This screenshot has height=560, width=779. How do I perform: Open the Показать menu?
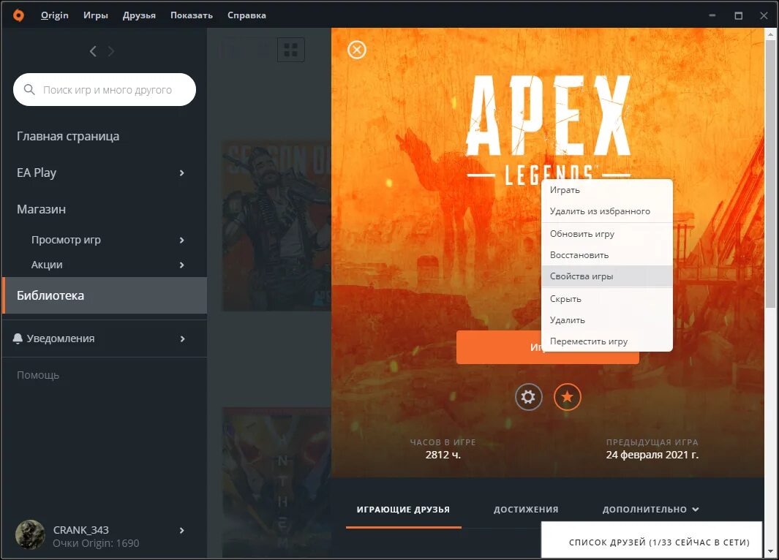coord(191,15)
